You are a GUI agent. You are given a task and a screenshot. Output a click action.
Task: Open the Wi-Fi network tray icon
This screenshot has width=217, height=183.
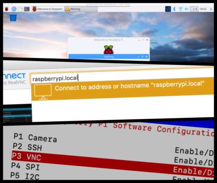[x=181, y=9]
